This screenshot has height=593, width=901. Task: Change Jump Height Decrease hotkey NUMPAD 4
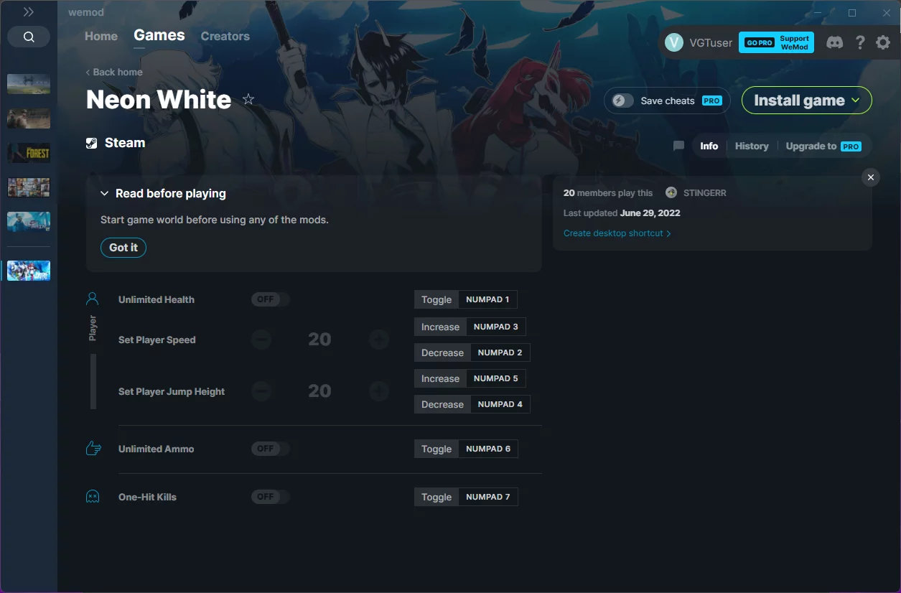(x=500, y=404)
